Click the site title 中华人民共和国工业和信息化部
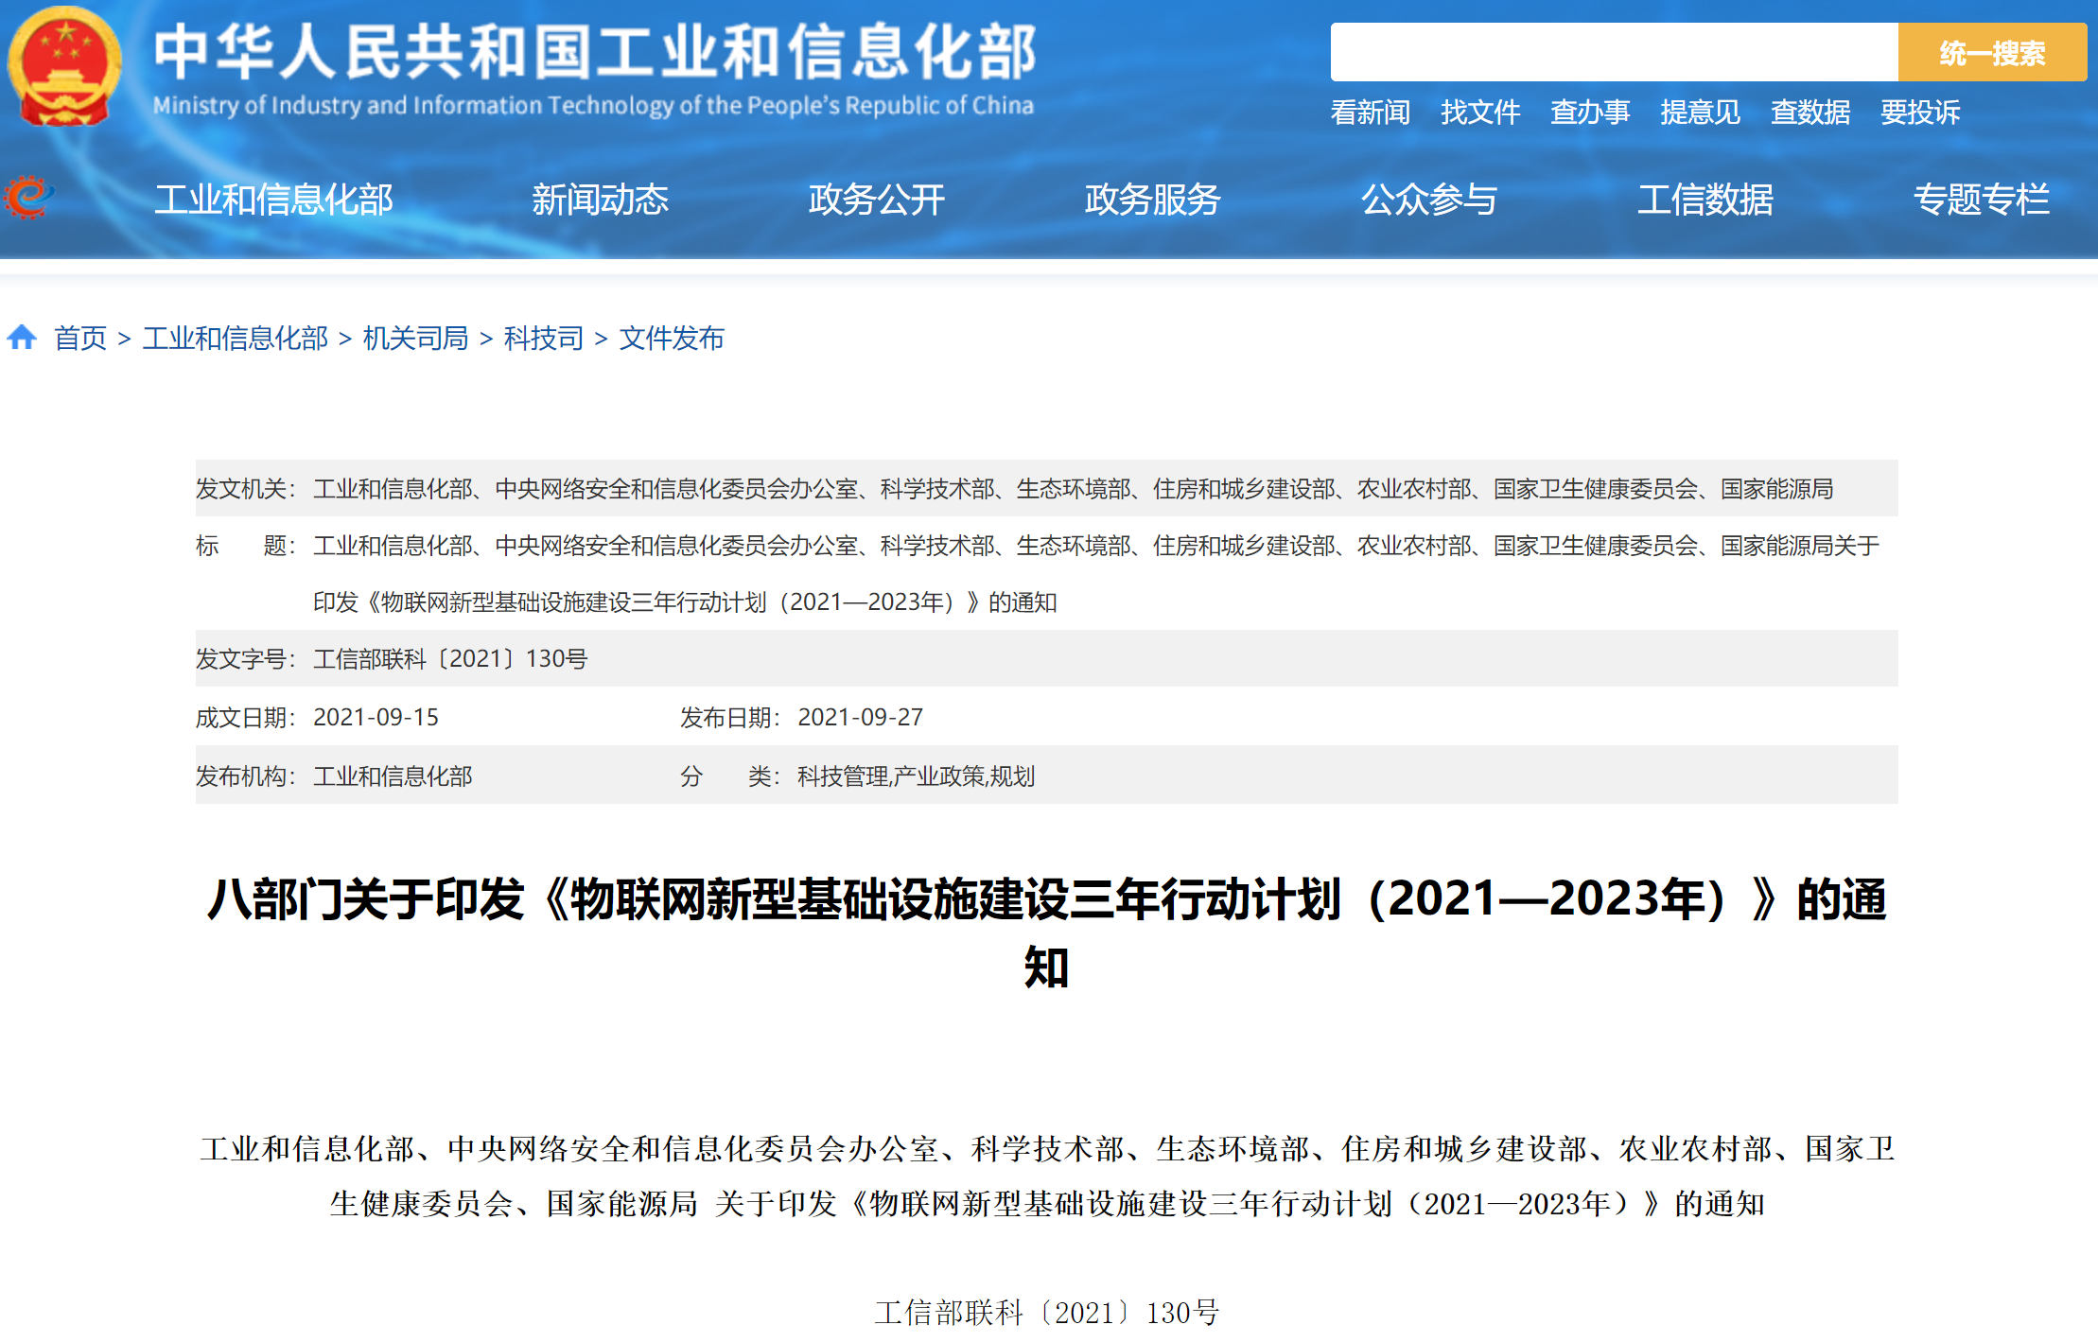Image resolution: width=2098 pixels, height=1342 pixels. 595,52
